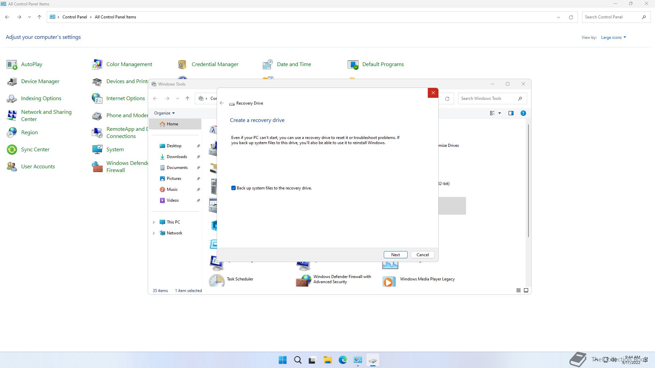
Task: Select Videos in quick access
Action: 173,200
